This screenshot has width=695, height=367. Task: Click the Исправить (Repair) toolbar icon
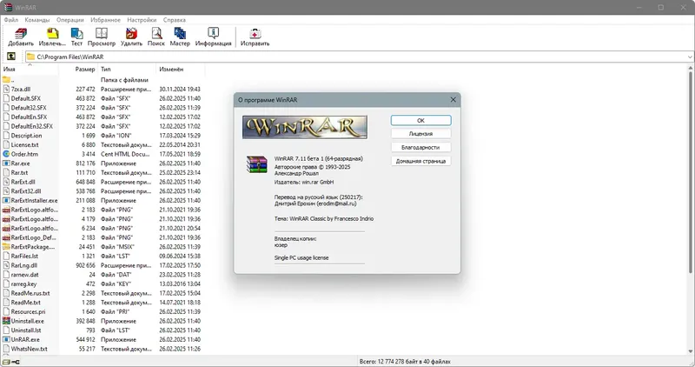coord(255,34)
